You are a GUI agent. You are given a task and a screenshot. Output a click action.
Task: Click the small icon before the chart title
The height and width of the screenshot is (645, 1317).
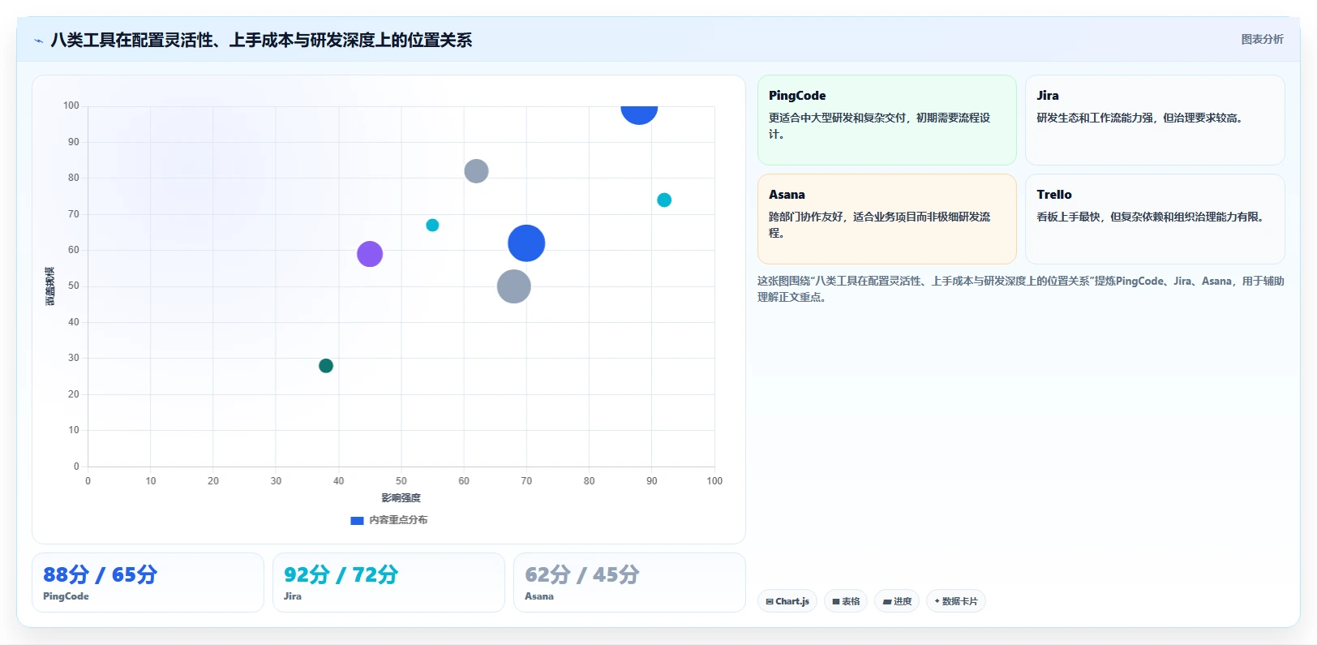coord(38,41)
